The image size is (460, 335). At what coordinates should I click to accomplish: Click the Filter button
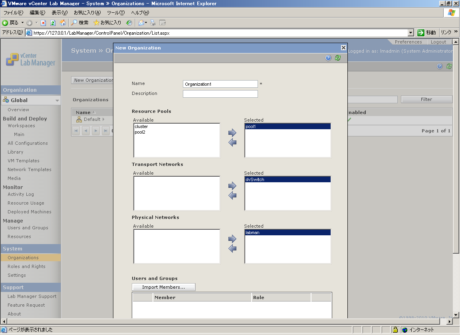point(426,99)
